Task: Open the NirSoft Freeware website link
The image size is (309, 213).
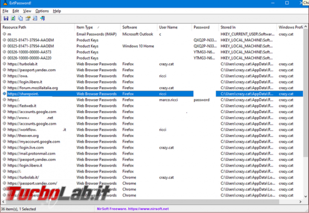Action: coord(133,209)
